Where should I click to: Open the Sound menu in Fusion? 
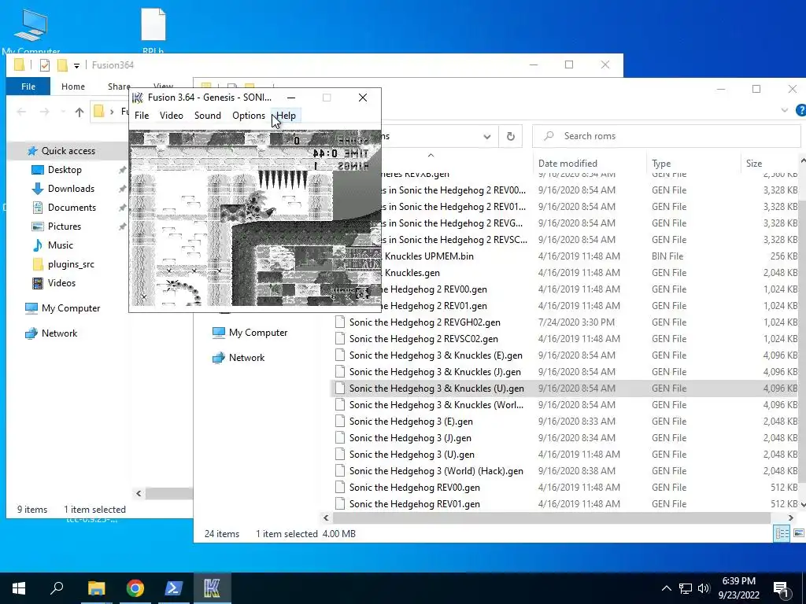(208, 116)
